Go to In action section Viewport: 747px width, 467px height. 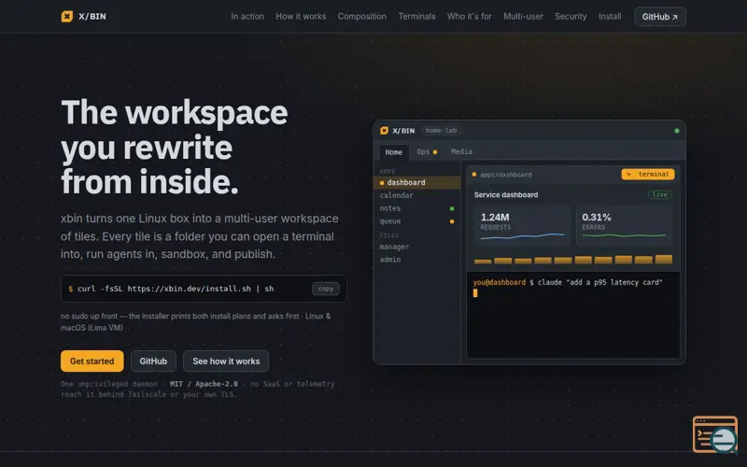click(247, 17)
